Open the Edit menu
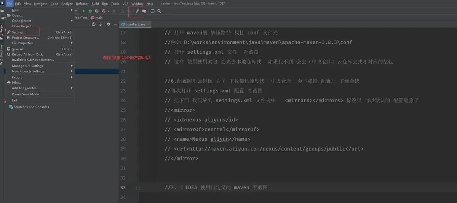 pyautogui.click(x=18, y=4)
